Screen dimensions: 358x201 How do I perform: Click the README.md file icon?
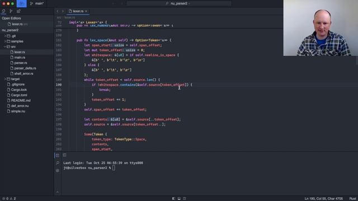[9, 100]
